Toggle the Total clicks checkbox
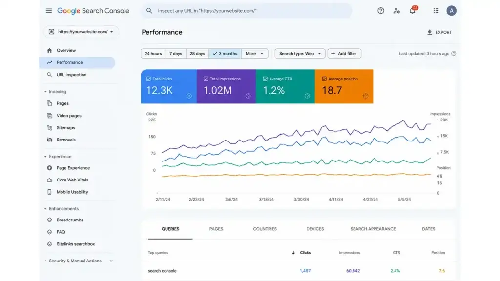This screenshot has height=281, width=500. pos(148,79)
